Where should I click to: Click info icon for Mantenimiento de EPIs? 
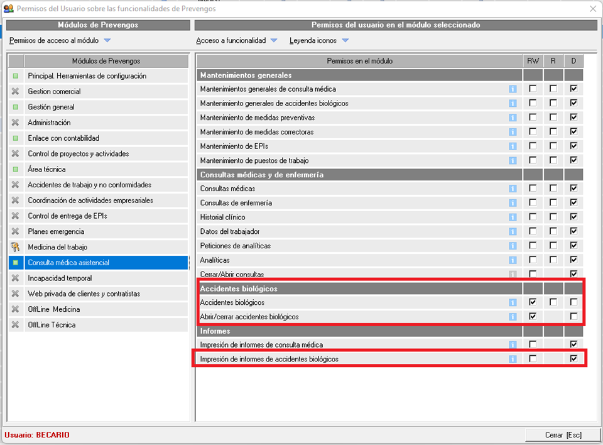point(513,146)
